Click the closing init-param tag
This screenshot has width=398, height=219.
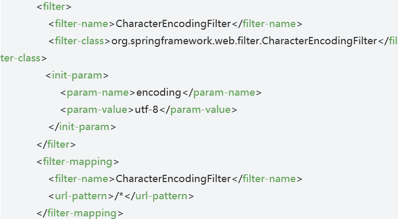point(82,126)
